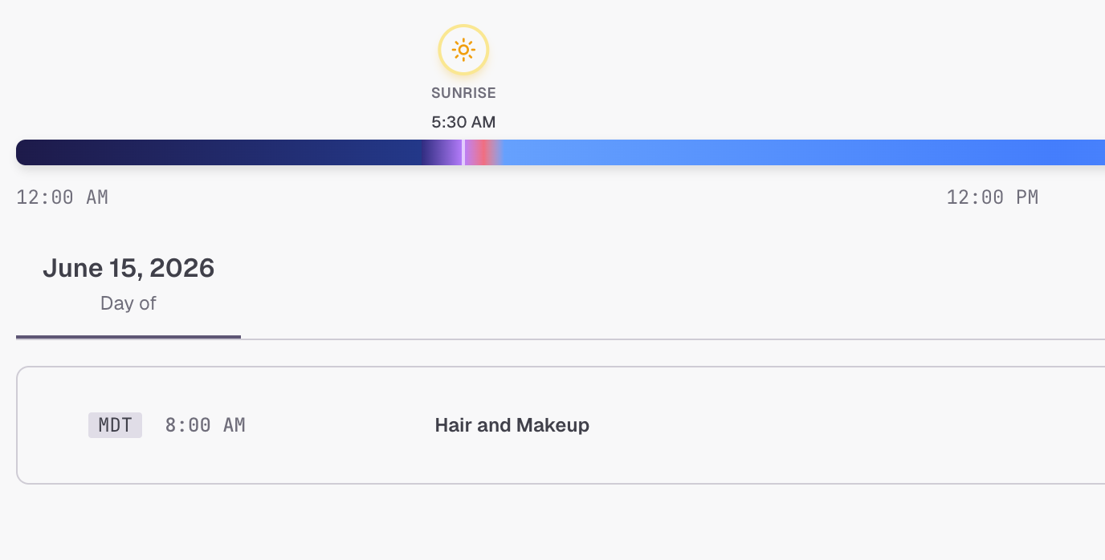The width and height of the screenshot is (1105, 560).
Task: Click the gray divider line right of the date tab
Action: [x=673, y=339]
